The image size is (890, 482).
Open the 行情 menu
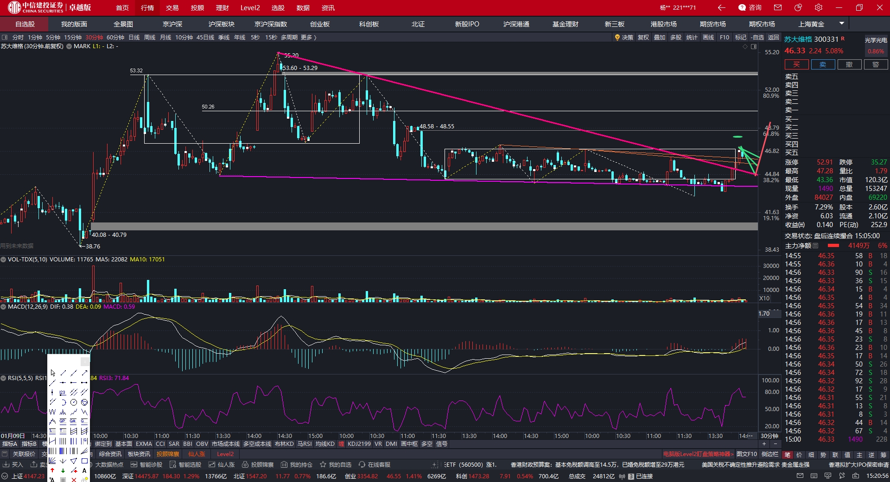point(147,7)
